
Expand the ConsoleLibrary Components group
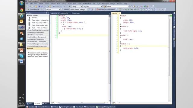[27, 46]
